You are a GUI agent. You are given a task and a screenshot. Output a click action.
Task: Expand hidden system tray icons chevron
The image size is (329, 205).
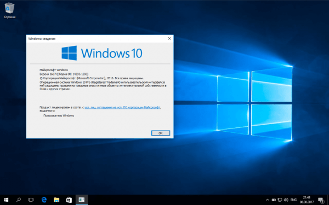point(268,200)
